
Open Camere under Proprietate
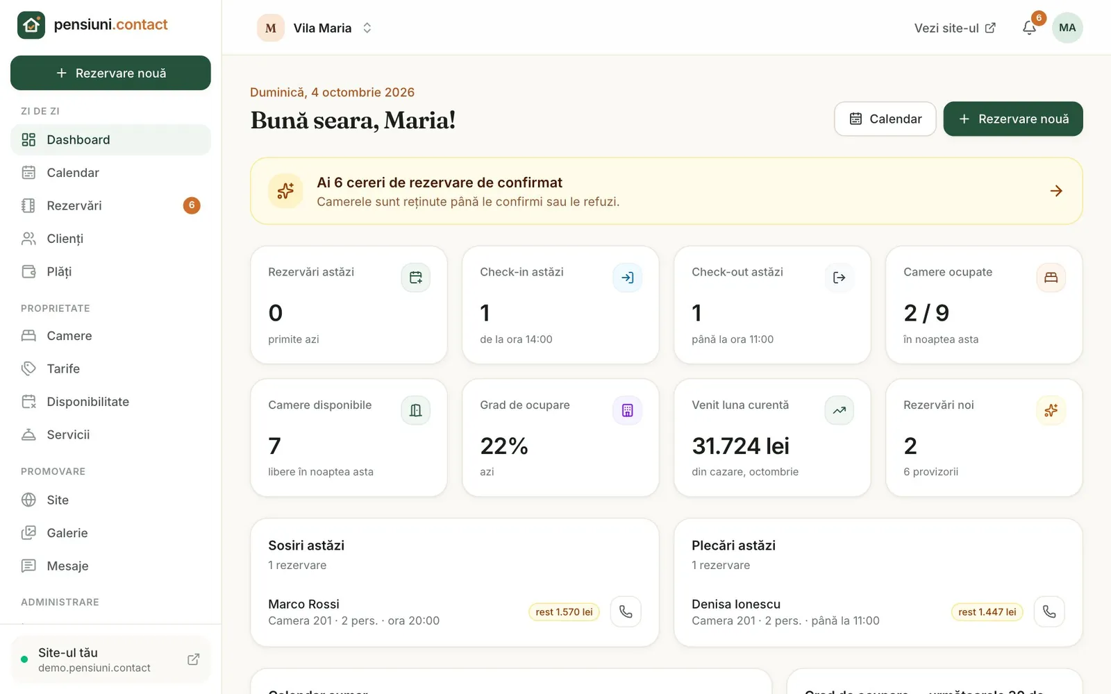[x=110, y=336]
